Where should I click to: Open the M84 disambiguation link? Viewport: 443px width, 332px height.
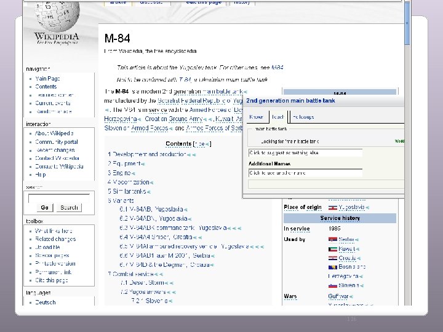pos(277,68)
